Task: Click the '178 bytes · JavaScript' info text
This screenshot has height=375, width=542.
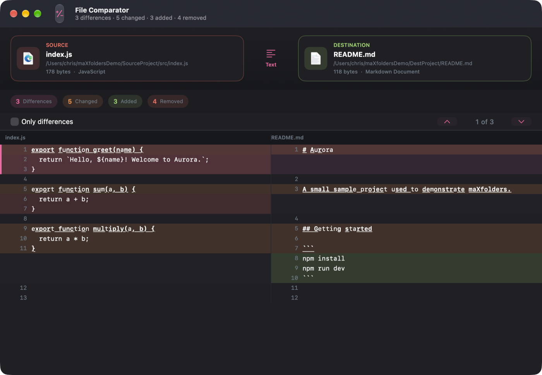Action: (75, 72)
